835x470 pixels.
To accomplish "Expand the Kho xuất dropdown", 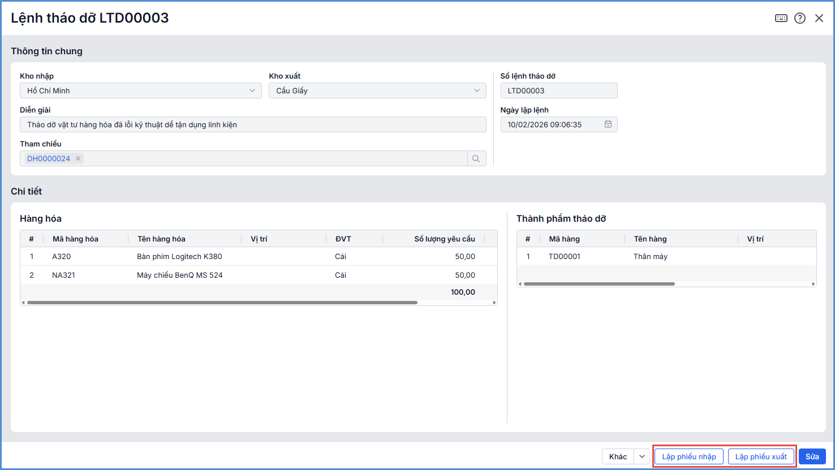I will (x=477, y=90).
